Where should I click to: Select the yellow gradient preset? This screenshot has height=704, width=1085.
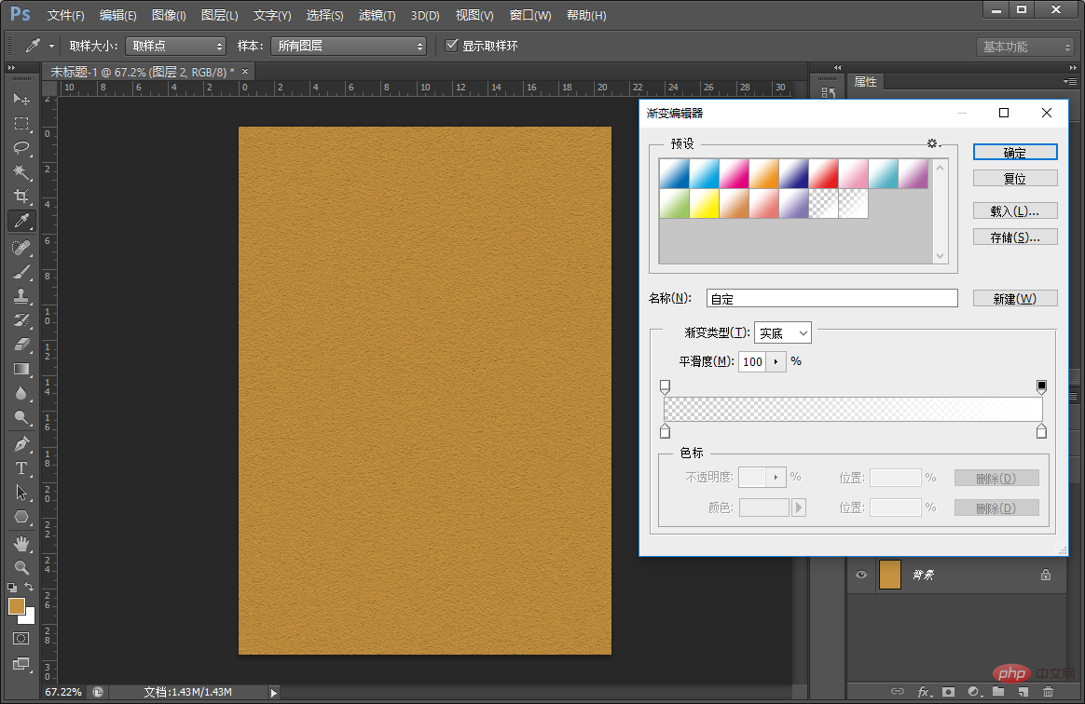pos(705,204)
